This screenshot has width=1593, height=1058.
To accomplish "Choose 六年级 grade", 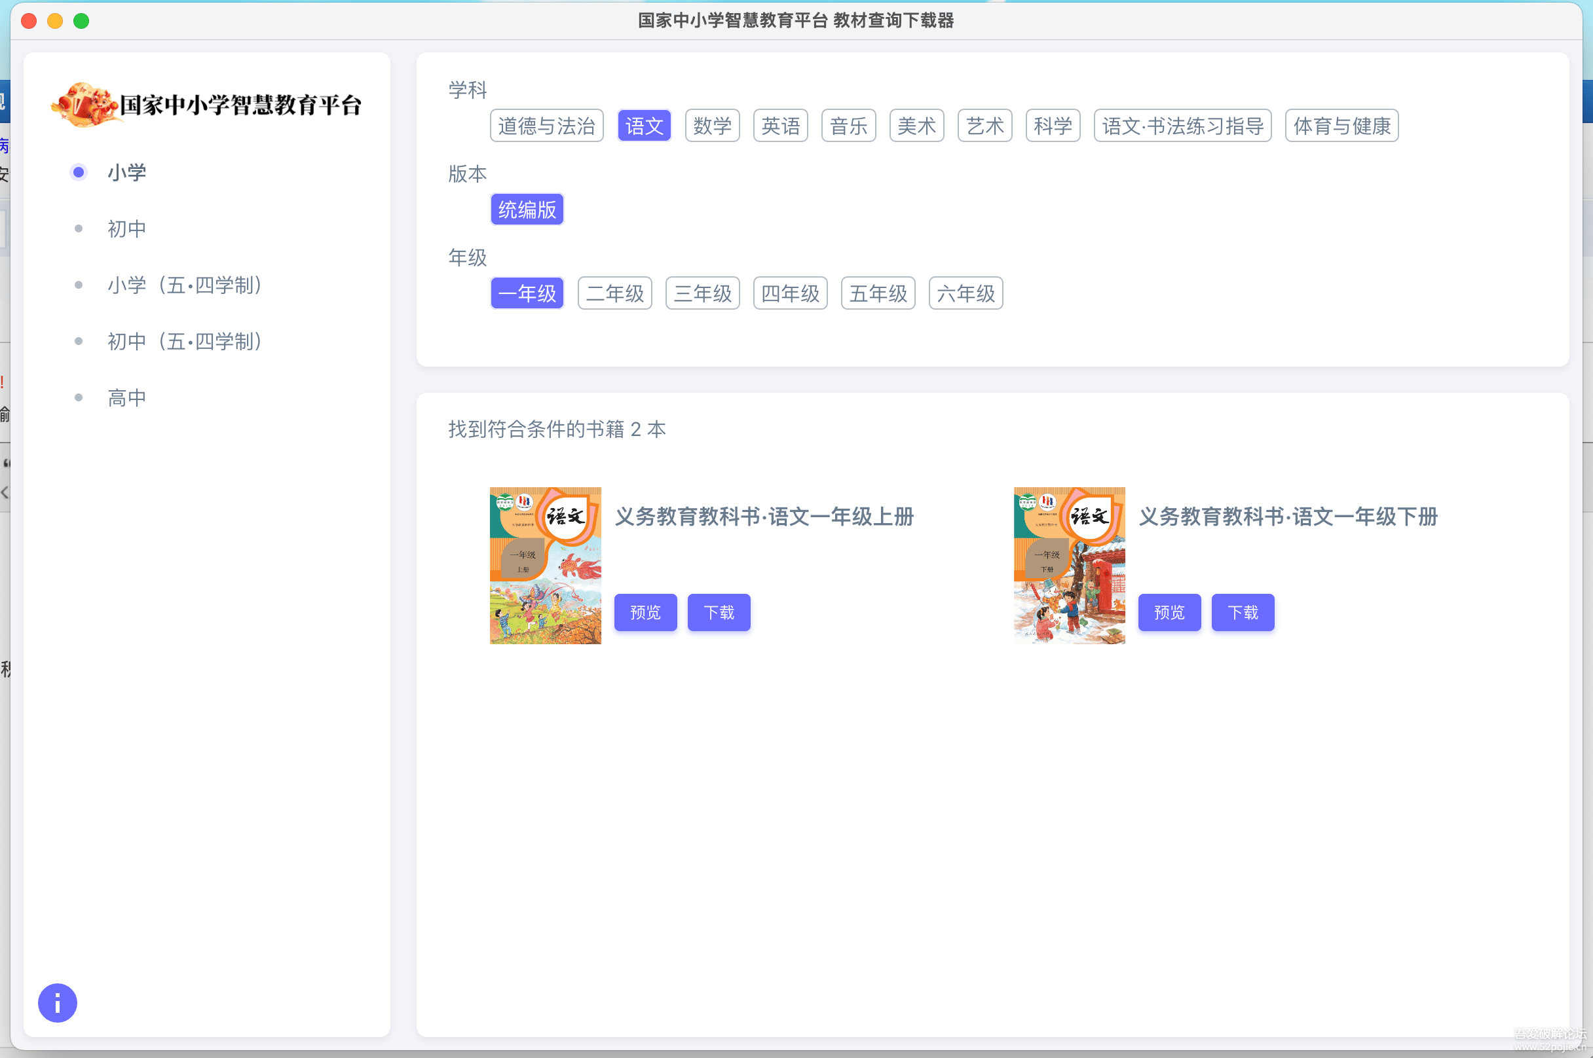I will [966, 293].
